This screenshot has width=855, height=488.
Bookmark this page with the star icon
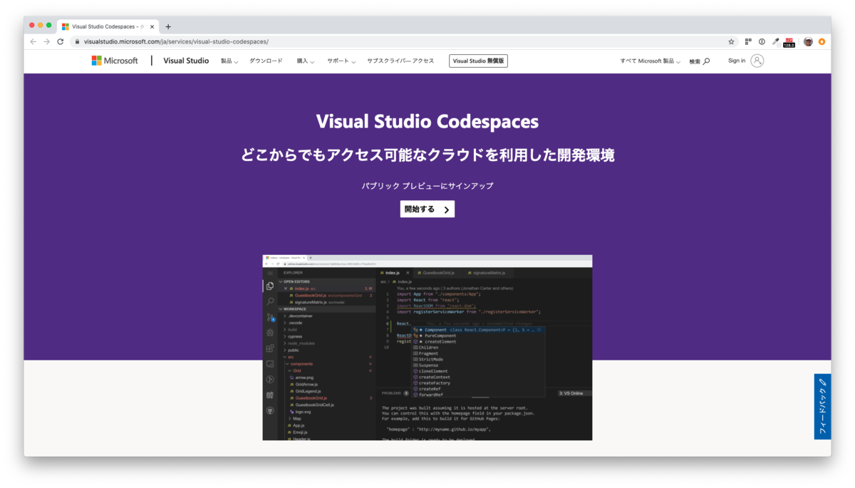(x=731, y=41)
